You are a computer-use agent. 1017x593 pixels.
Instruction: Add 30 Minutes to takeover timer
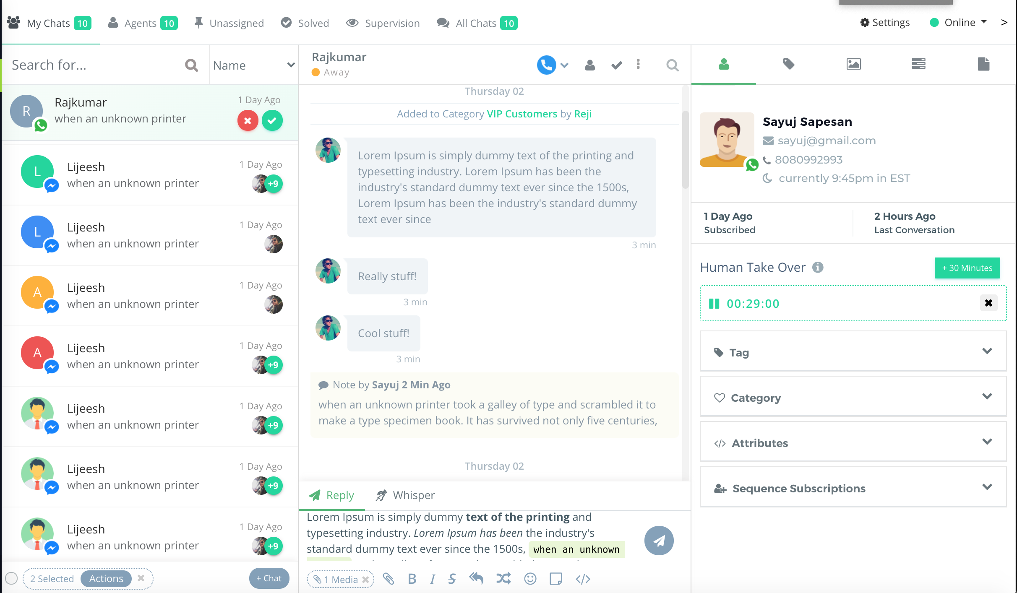(x=967, y=268)
